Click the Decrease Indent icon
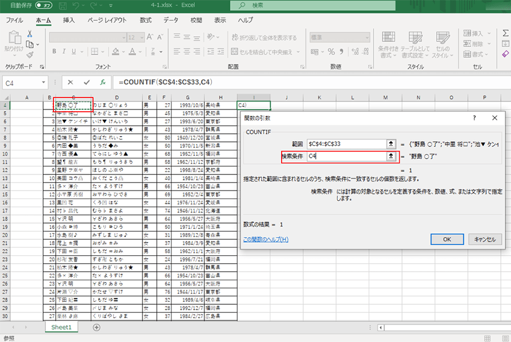 coord(211,52)
